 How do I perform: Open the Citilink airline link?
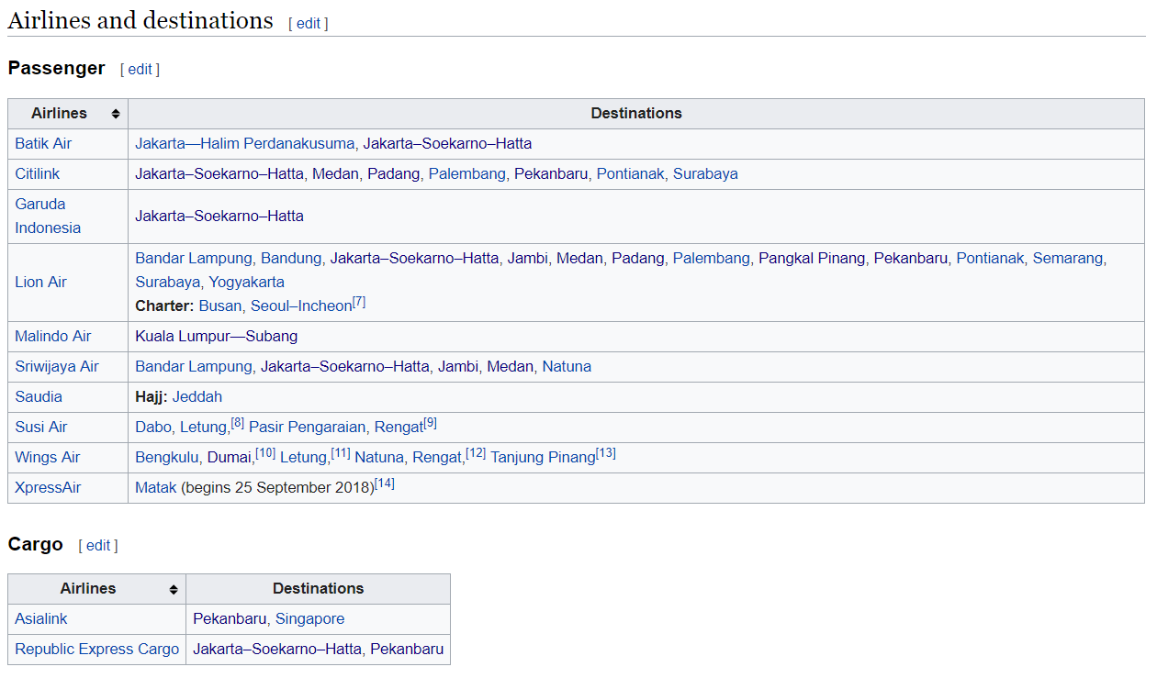(38, 174)
